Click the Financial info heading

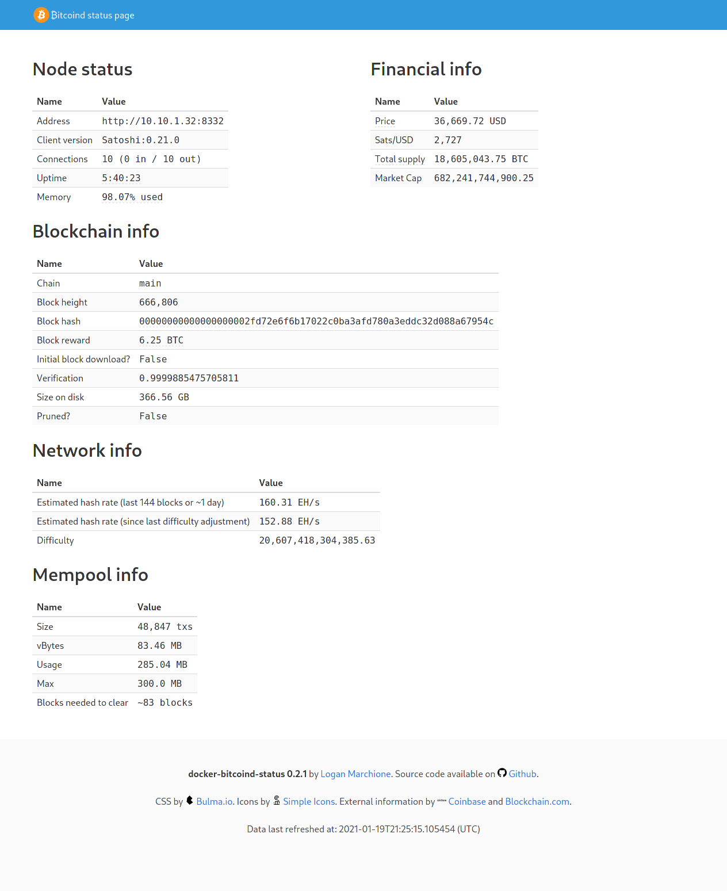click(x=426, y=69)
